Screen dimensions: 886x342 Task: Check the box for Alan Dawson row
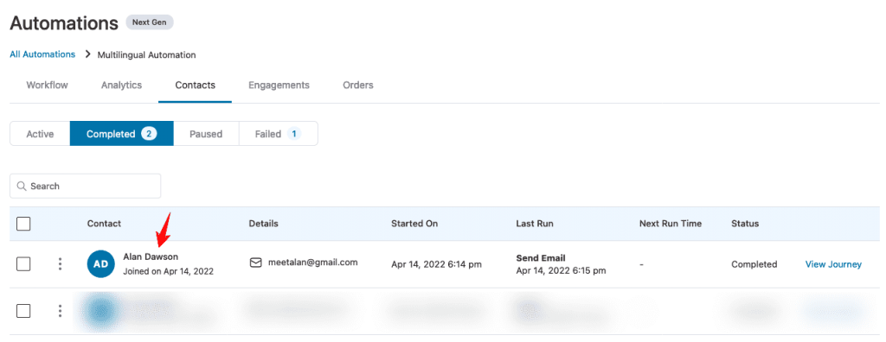pos(23,264)
